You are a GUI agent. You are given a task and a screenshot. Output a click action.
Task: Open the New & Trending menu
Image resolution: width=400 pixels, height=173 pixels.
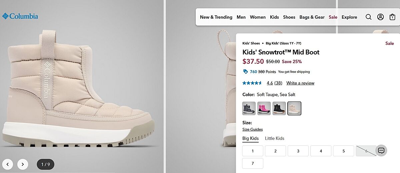(x=216, y=17)
